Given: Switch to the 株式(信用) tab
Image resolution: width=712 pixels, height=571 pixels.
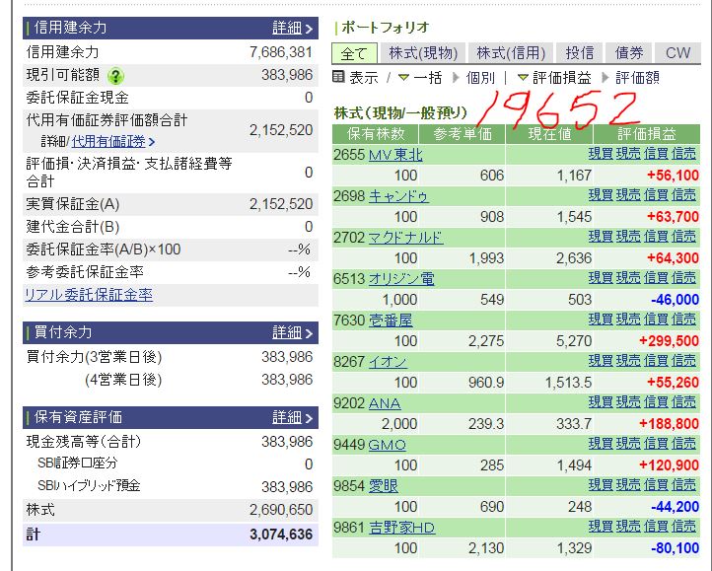Looking at the screenshot, I should coord(511,53).
